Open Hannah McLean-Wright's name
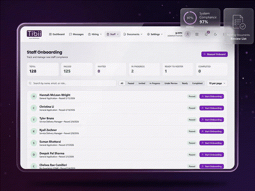The height and width of the screenshot is (191, 255). click(x=55, y=95)
